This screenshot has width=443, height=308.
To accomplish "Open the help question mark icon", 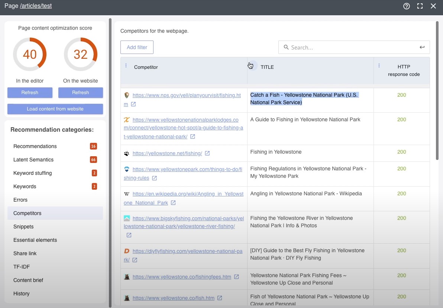I will coord(406,6).
